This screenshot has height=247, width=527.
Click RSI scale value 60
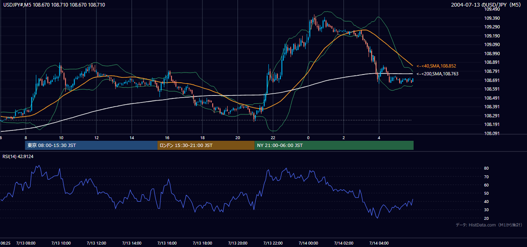tap(486, 185)
